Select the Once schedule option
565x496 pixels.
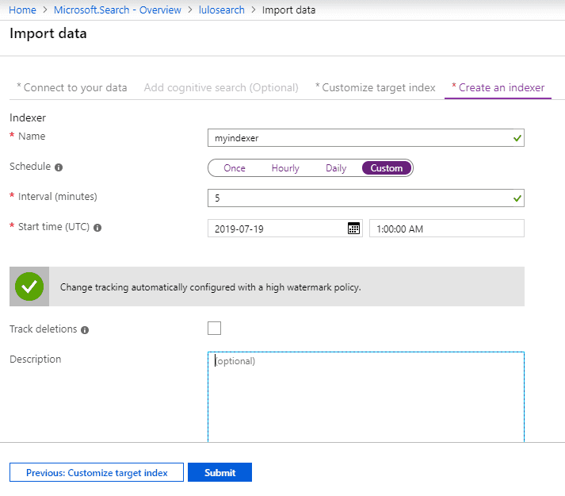(235, 168)
